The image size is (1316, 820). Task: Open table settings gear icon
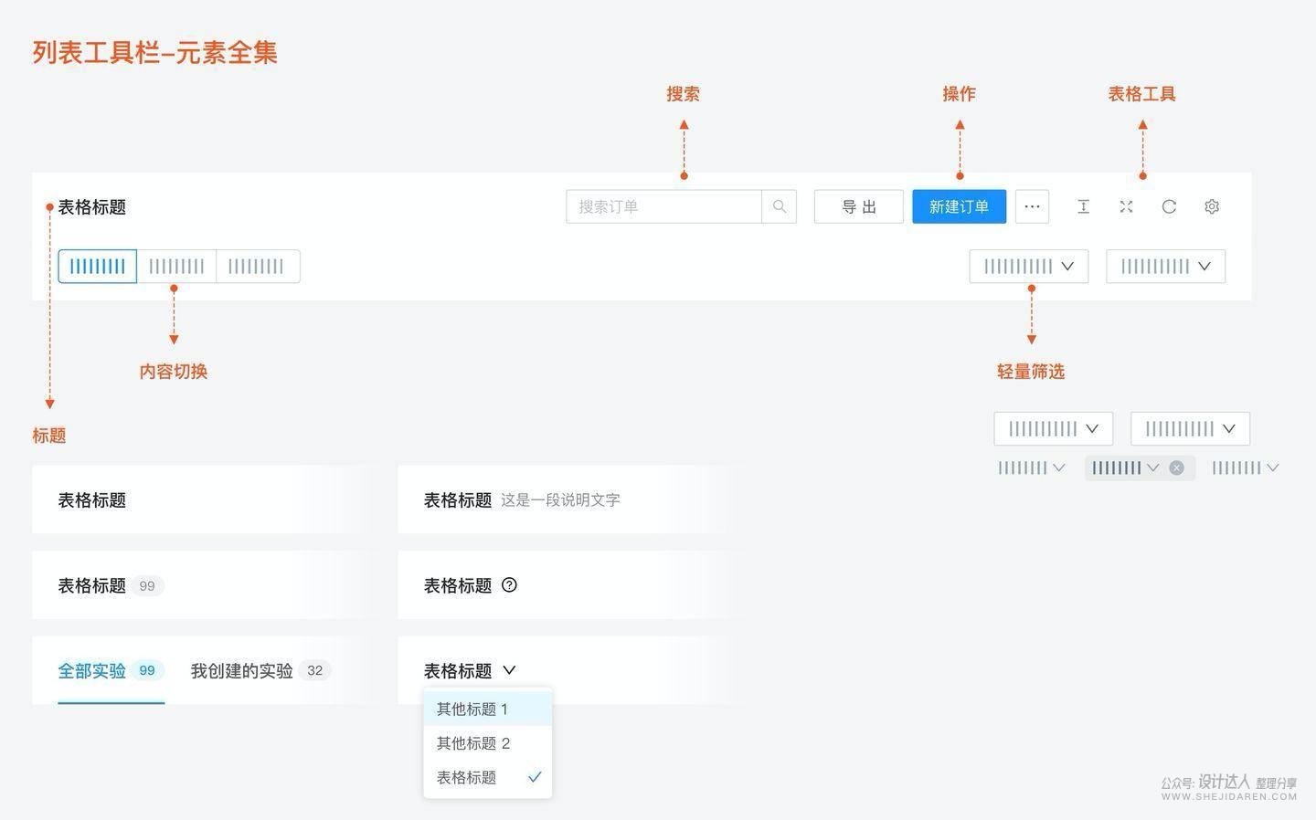pyautogui.click(x=1212, y=206)
